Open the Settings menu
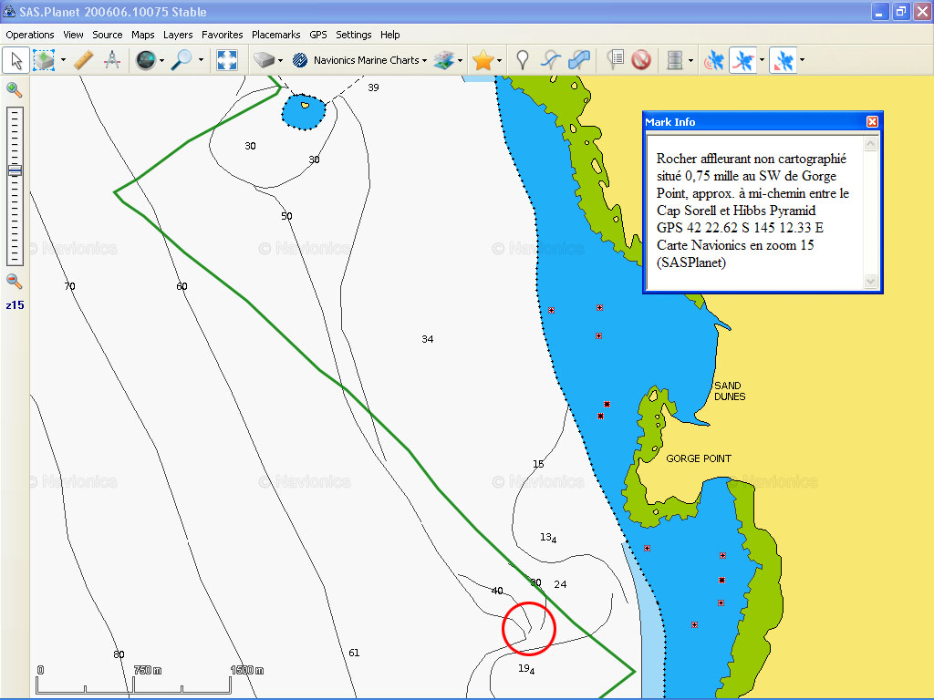The image size is (934, 700). coord(354,35)
